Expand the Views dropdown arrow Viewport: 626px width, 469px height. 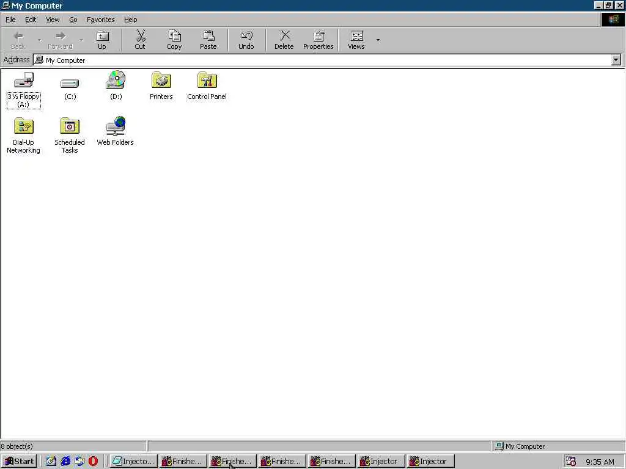378,40
